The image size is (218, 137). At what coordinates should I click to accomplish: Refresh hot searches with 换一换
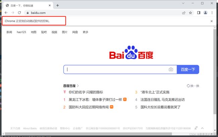pos(193,86)
